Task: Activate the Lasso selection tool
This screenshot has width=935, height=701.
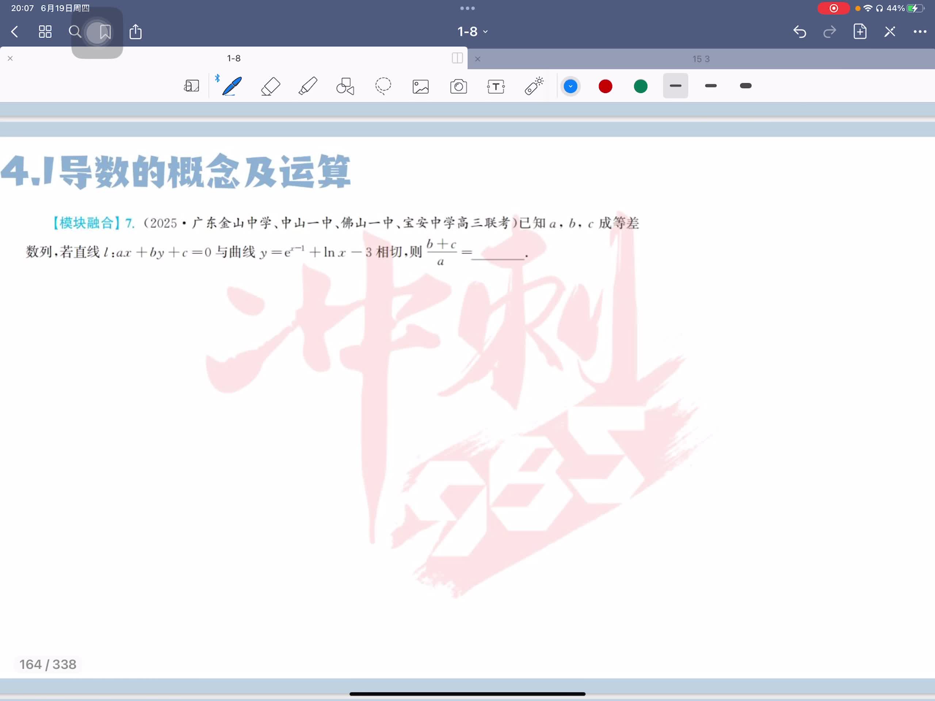Action: pos(383,86)
